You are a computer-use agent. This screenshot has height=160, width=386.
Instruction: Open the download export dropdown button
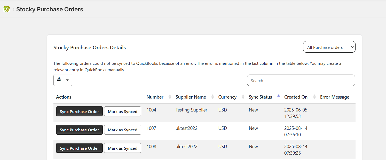(x=63, y=80)
